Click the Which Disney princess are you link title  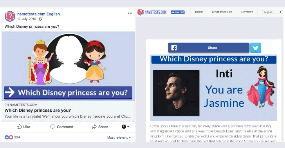38,110
